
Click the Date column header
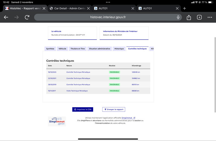(50, 66)
